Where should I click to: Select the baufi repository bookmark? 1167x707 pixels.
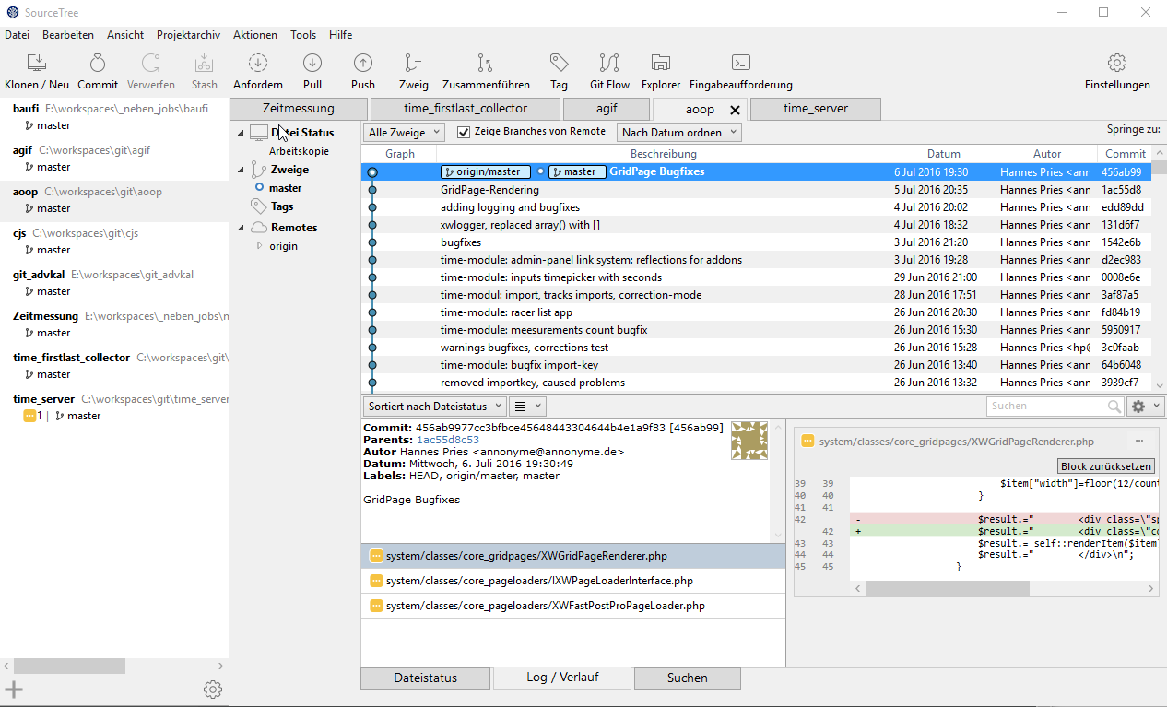pos(114,116)
